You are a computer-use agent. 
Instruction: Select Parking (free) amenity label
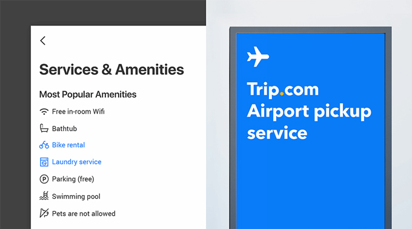click(x=73, y=179)
